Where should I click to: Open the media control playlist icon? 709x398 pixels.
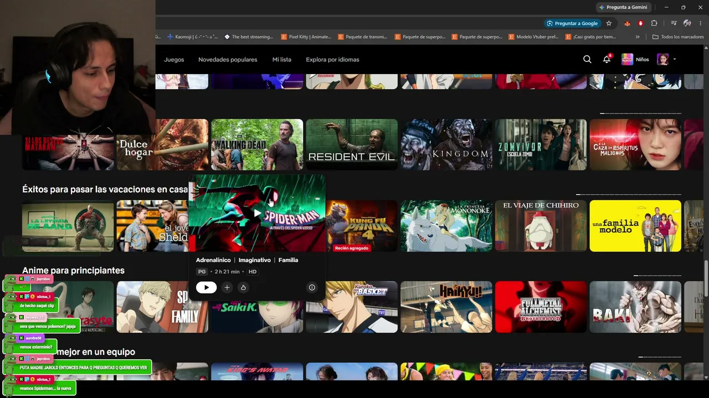(674, 23)
